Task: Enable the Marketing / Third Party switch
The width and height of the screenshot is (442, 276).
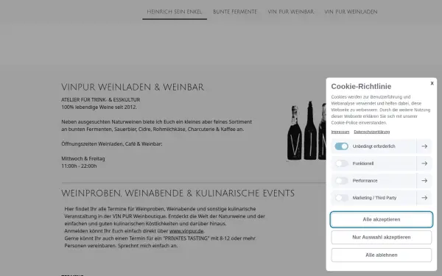Action: tap(341, 198)
